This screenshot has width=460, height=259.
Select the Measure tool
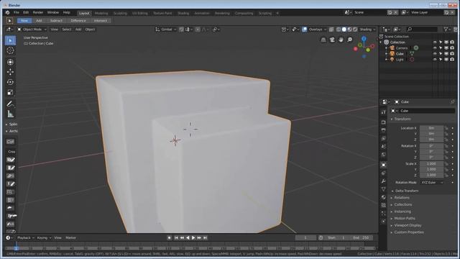click(x=10, y=114)
